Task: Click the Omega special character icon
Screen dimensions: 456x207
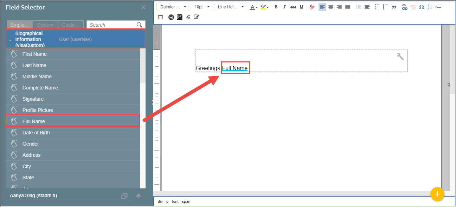Action: coord(421,7)
